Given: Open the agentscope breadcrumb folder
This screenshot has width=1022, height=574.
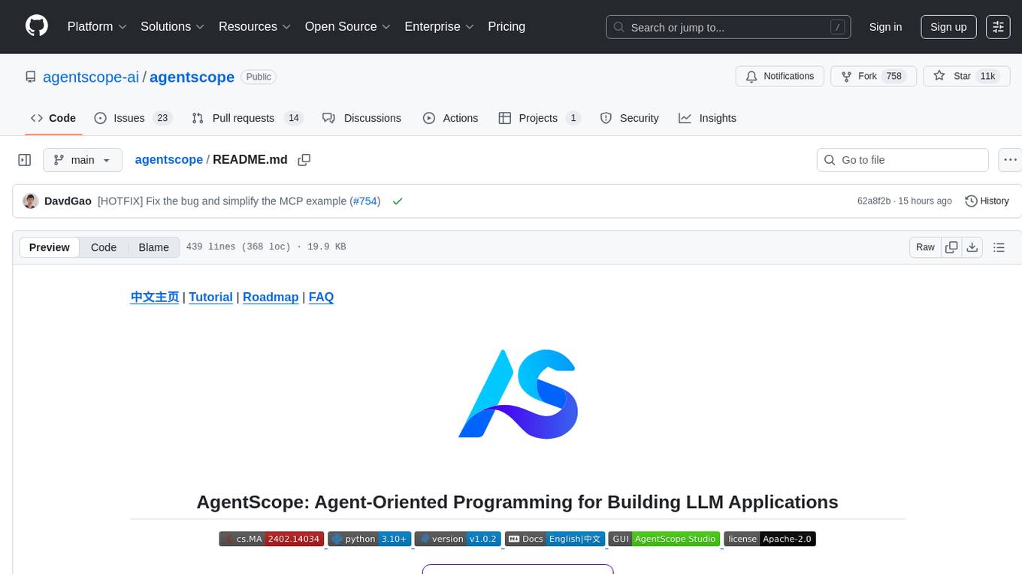Looking at the screenshot, I should tap(168, 159).
